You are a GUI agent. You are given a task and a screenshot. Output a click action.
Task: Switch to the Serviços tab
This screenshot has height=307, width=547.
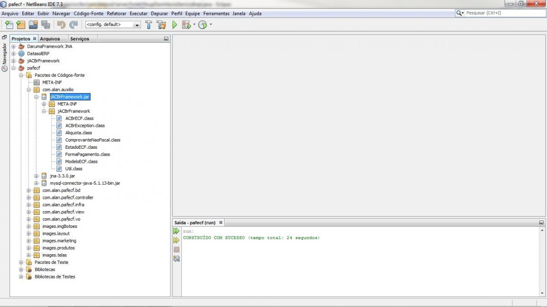(80, 39)
